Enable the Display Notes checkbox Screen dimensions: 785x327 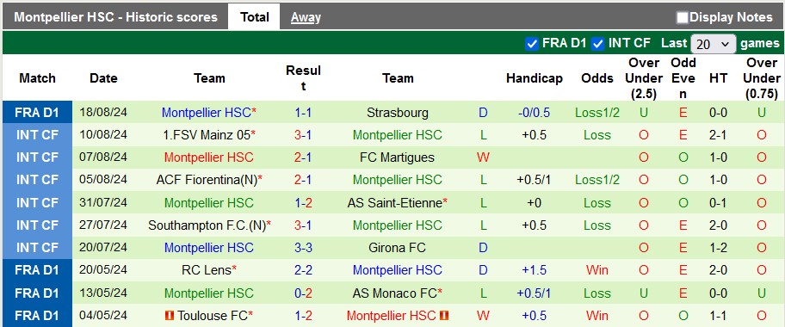[x=682, y=17]
